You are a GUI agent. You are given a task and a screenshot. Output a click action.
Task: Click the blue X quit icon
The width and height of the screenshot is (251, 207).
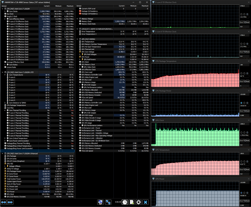(146, 202)
